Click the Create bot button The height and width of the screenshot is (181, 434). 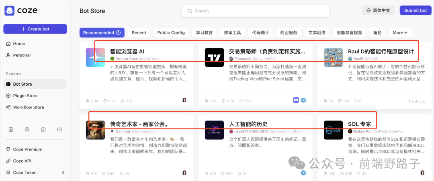pos(35,29)
